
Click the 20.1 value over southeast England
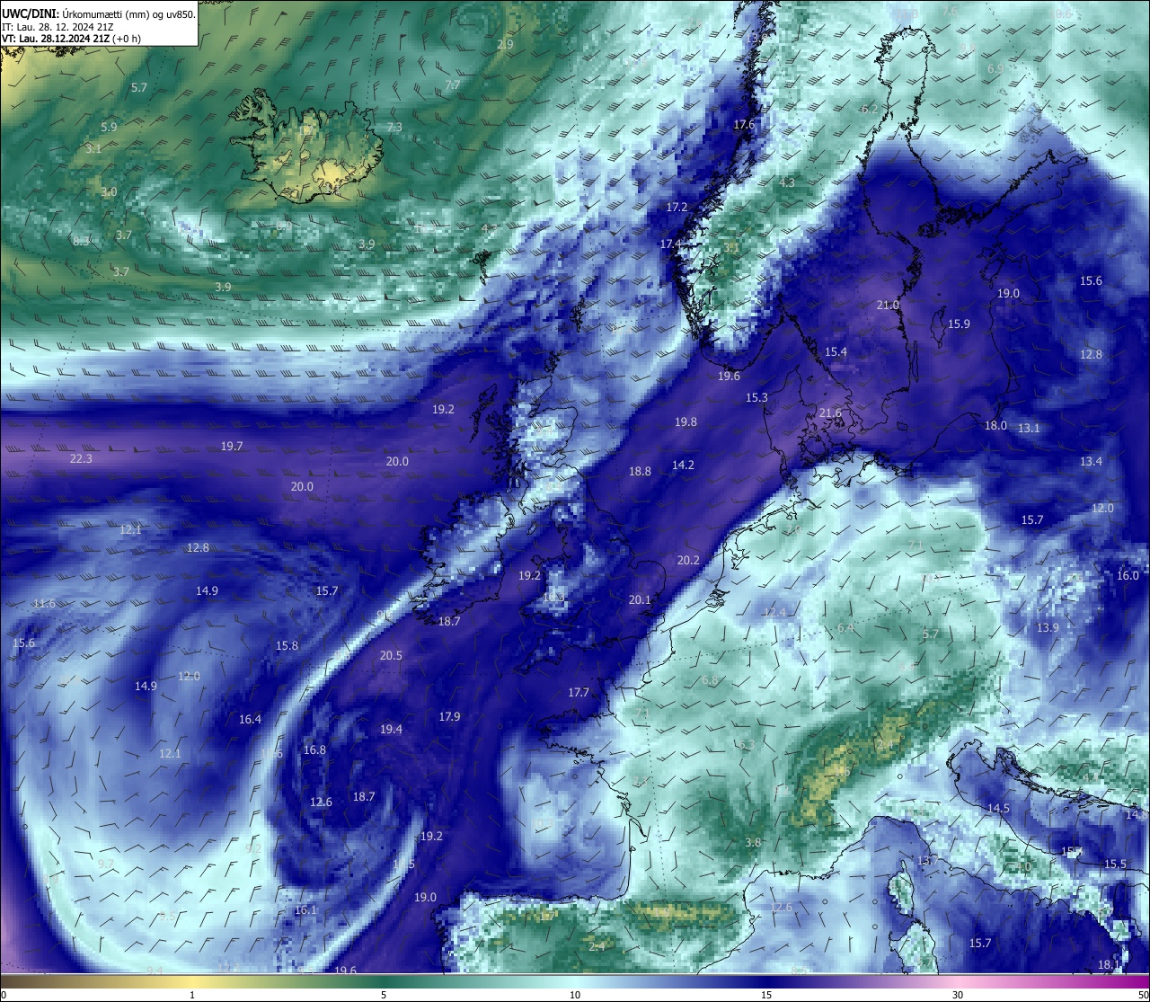click(x=640, y=600)
